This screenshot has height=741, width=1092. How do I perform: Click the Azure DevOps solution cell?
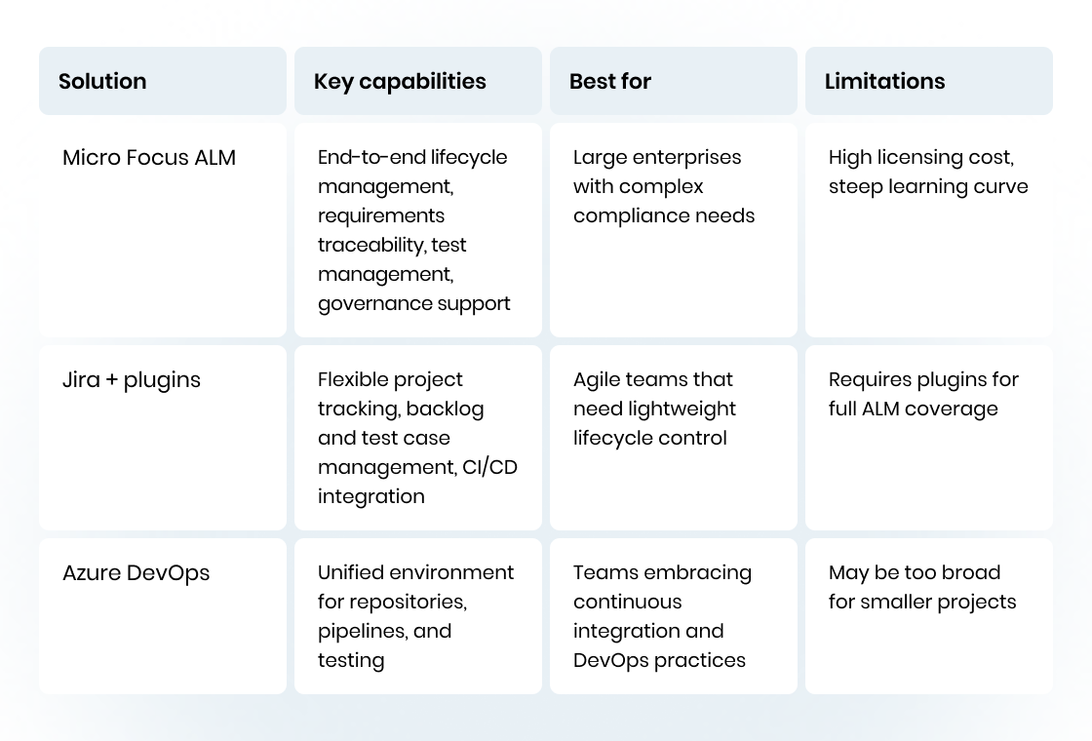click(x=162, y=615)
